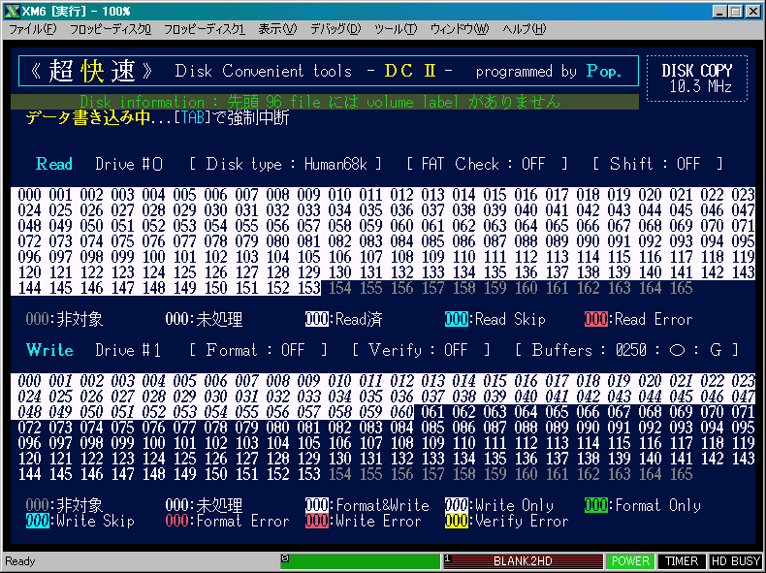Open the ツール(T) menu

click(396, 29)
